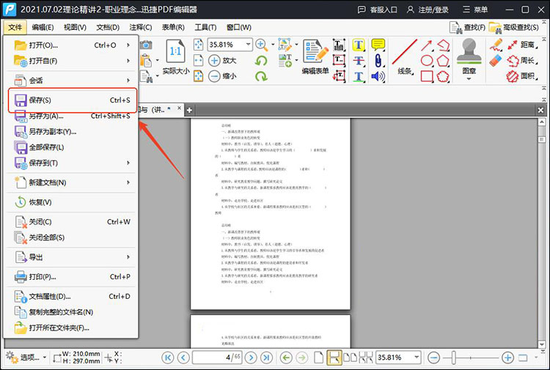Click the plus button of zoom slider
The width and height of the screenshot is (550, 370).
pyautogui.click(x=507, y=358)
